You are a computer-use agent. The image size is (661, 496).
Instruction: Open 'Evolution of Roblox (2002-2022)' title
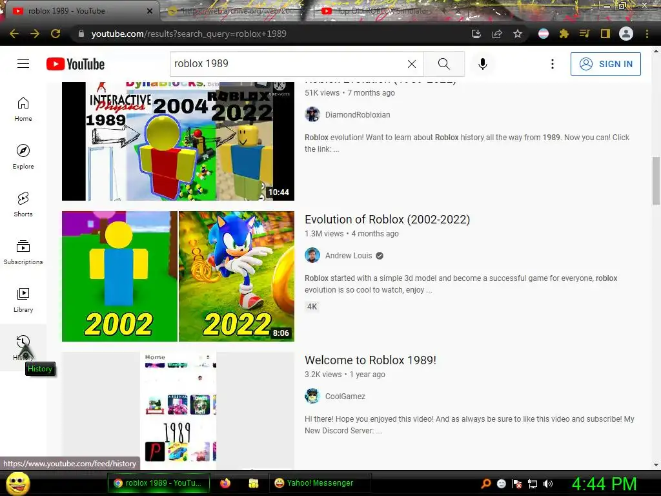387,220
